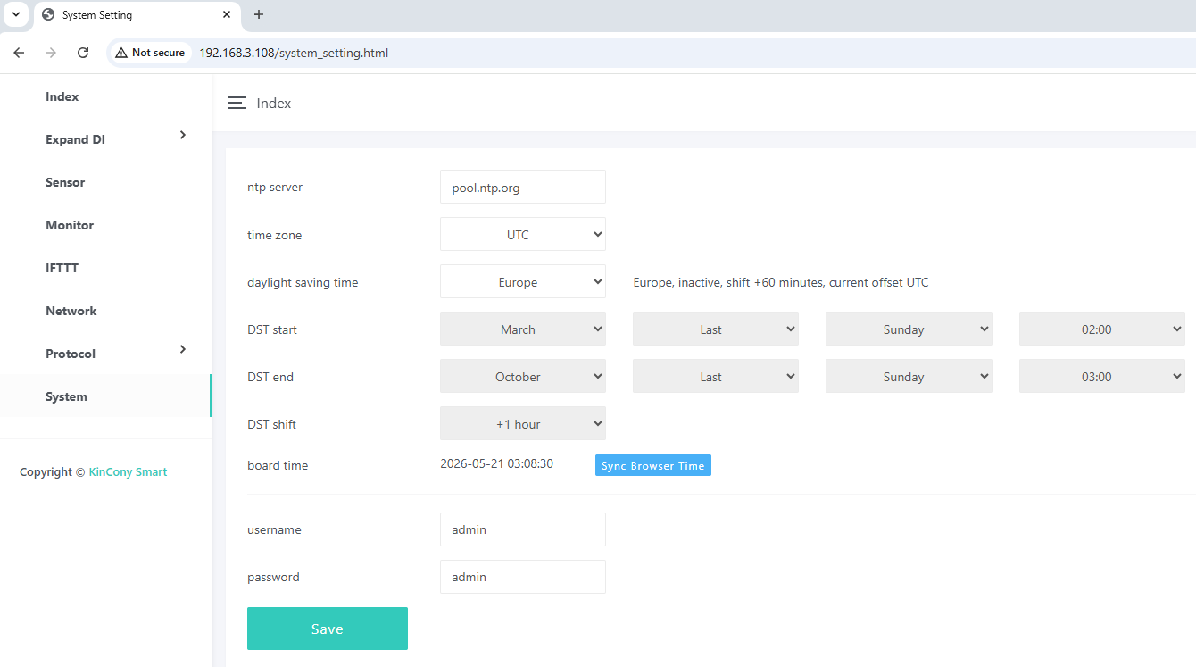Click the 'DST end' label
Viewport: 1196px width, 667px height.
coord(270,377)
